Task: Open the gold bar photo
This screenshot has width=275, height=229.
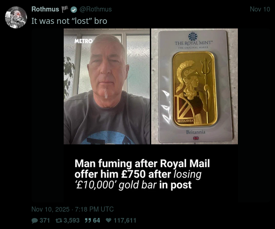Action: tap(194, 86)
